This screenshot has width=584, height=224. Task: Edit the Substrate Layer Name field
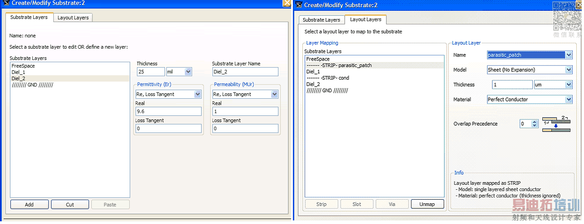tap(245, 72)
